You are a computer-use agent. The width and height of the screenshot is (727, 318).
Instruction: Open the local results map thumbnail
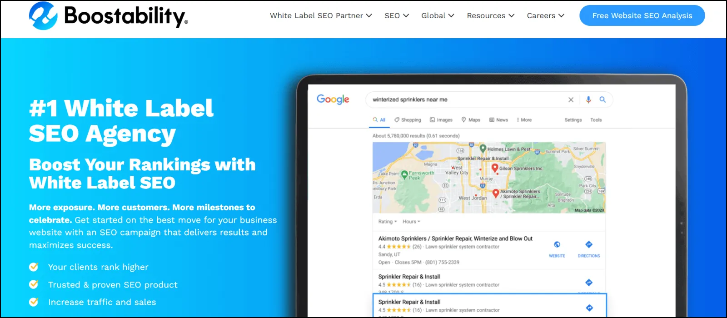pos(489,178)
